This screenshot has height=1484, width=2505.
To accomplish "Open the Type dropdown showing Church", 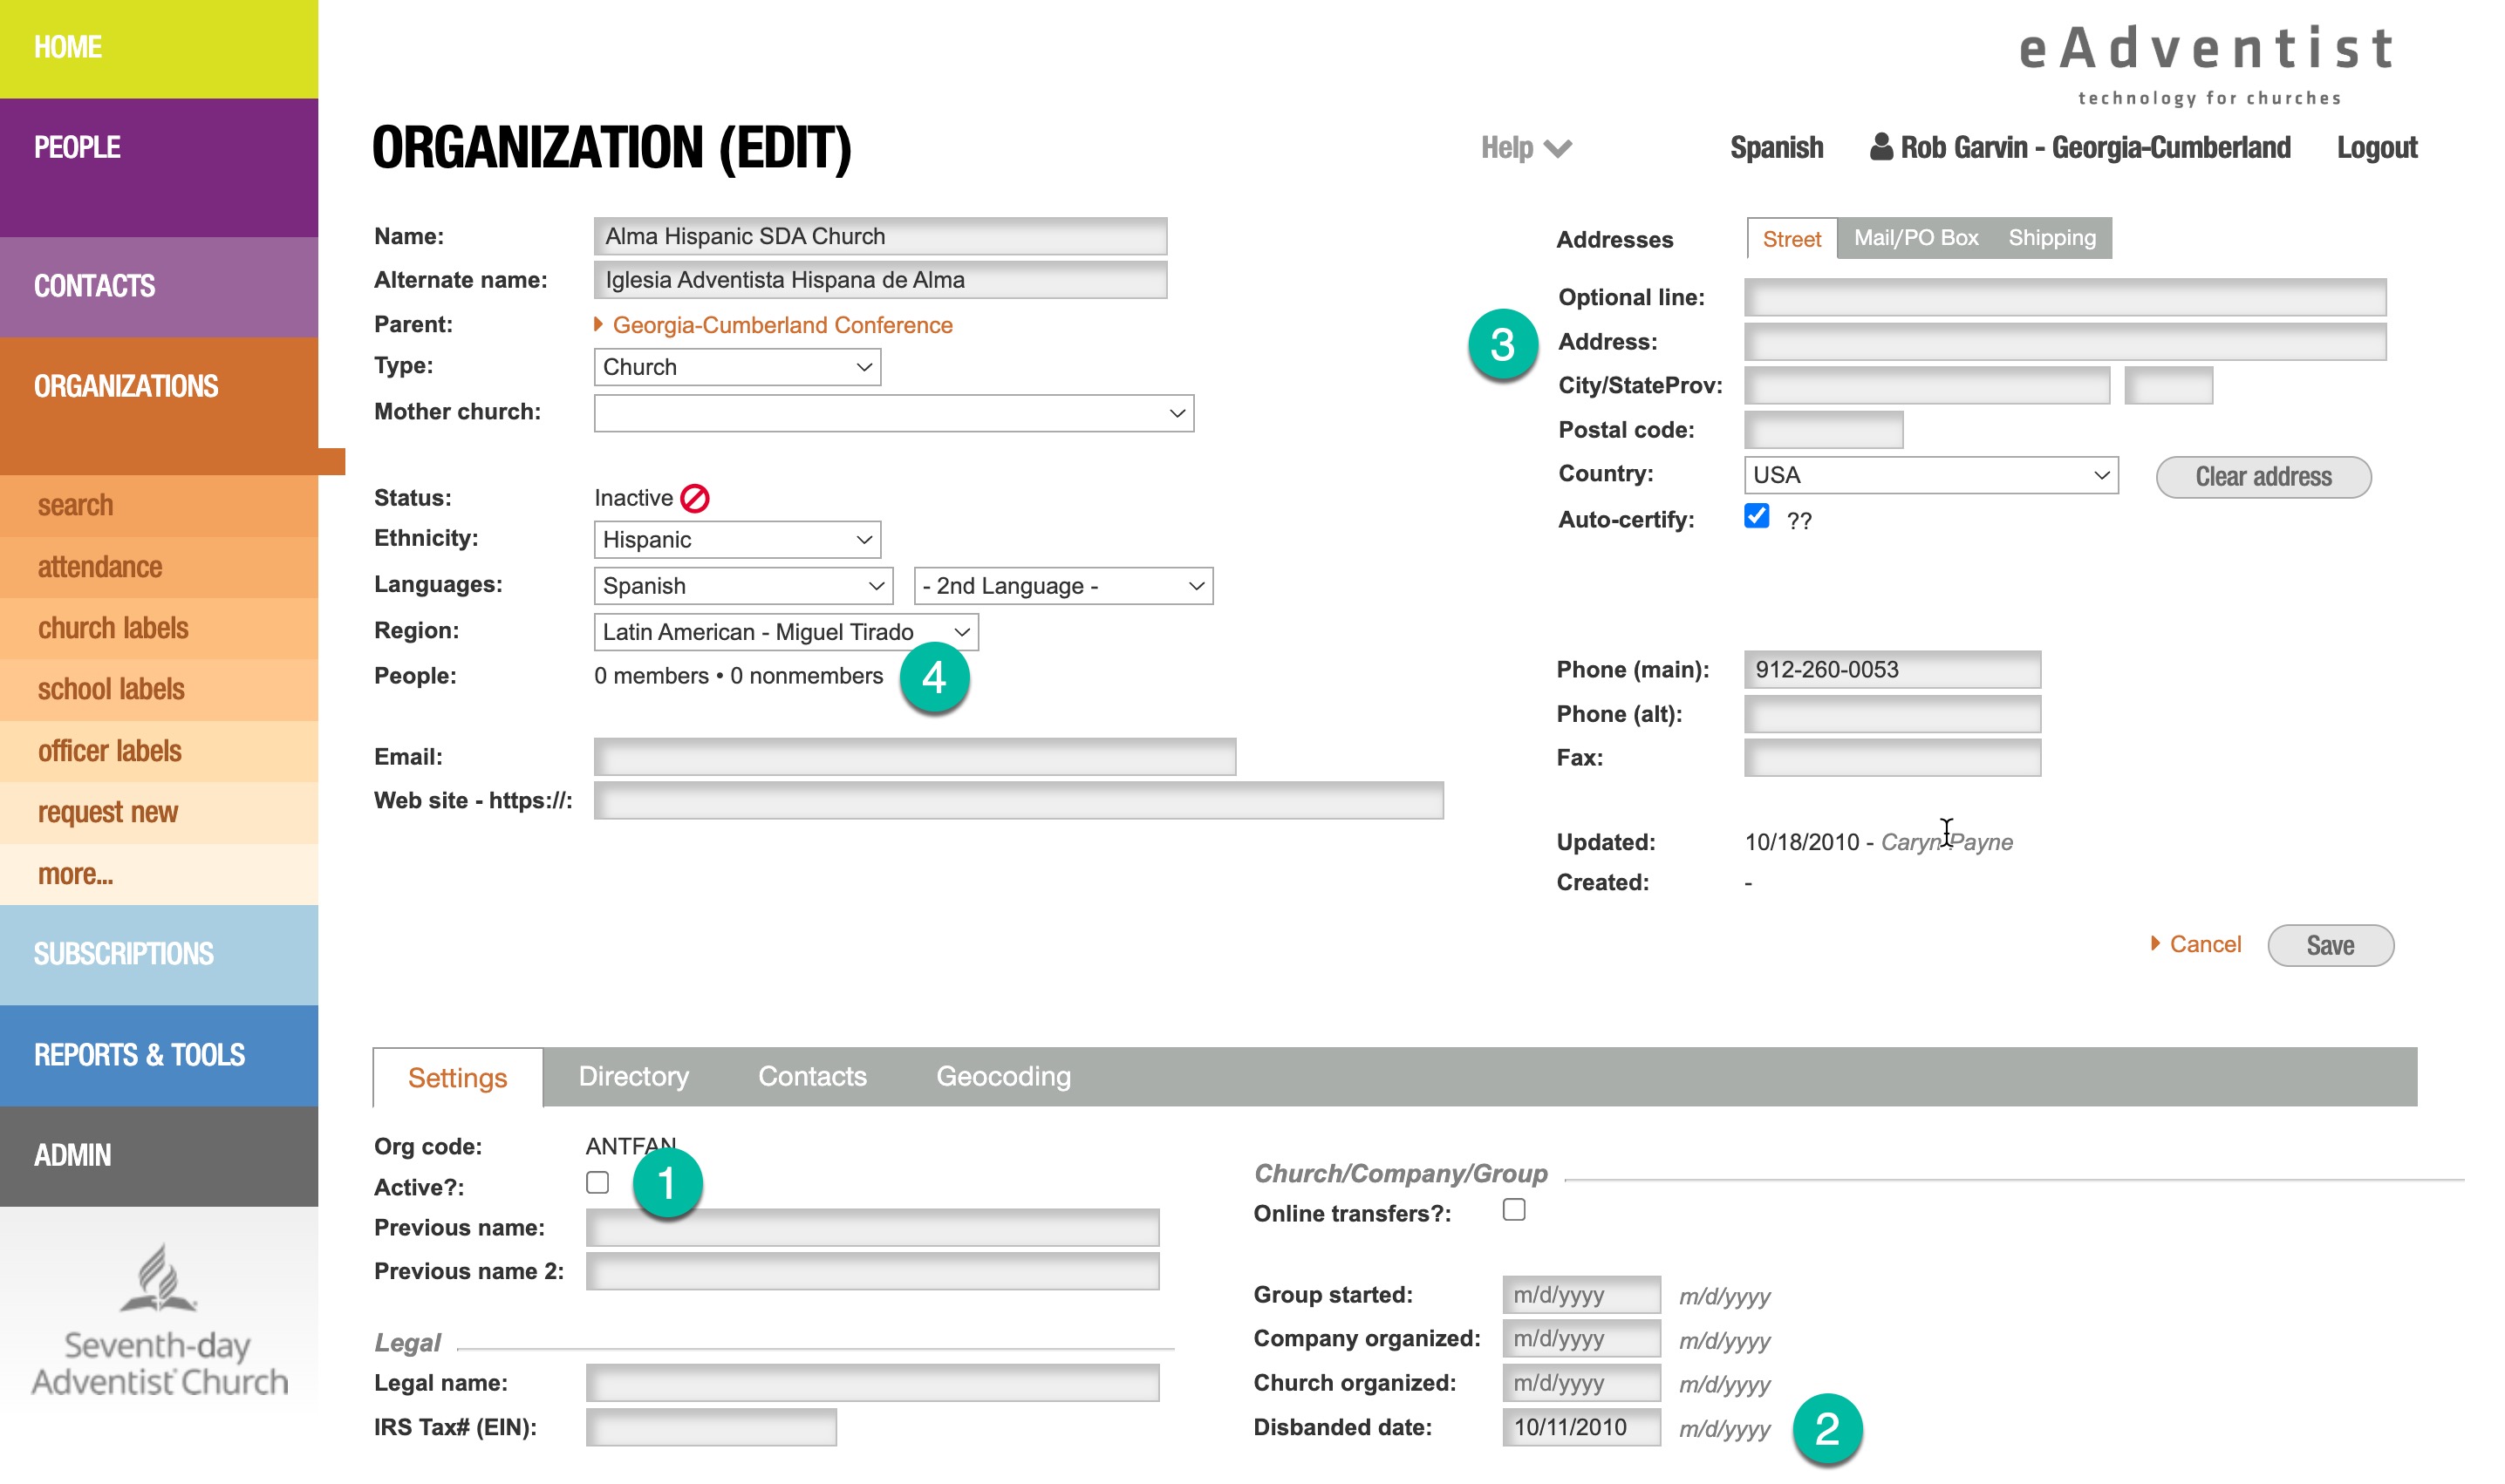I will [736, 367].
